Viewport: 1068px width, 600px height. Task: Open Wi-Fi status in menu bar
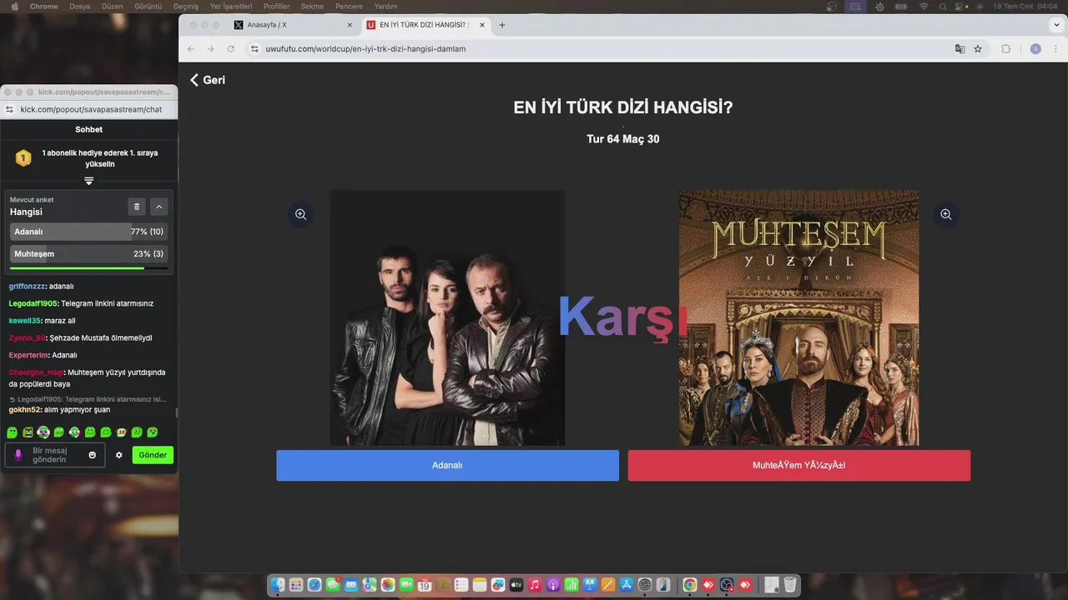[924, 6]
